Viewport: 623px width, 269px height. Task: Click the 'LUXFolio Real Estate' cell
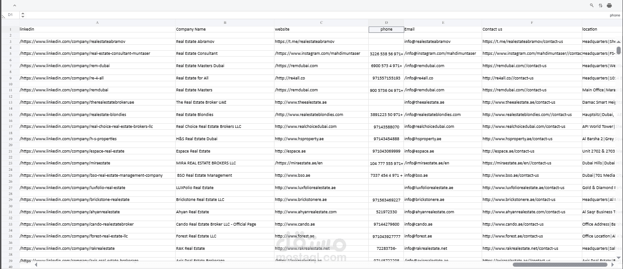[x=225, y=188]
